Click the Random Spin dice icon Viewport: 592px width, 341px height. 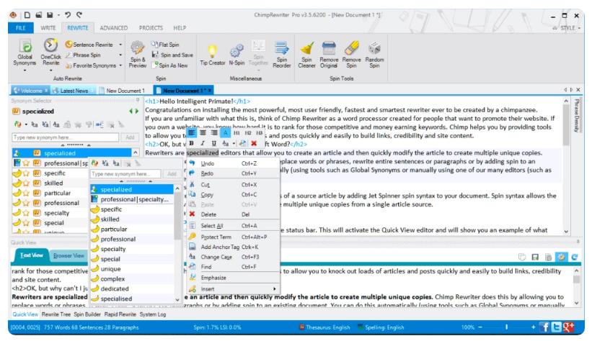(x=374, y=48)
